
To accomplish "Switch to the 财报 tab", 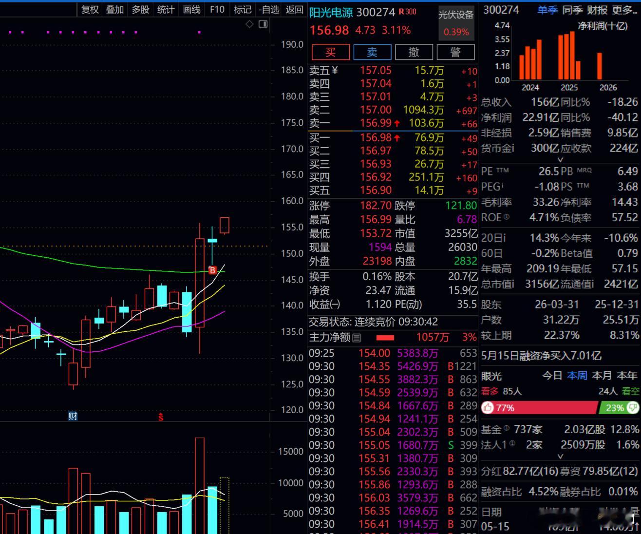I will pos(597,10).
